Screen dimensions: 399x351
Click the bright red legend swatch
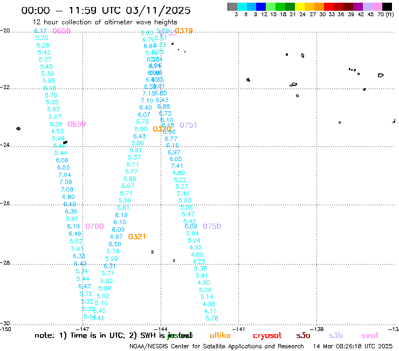328,6
